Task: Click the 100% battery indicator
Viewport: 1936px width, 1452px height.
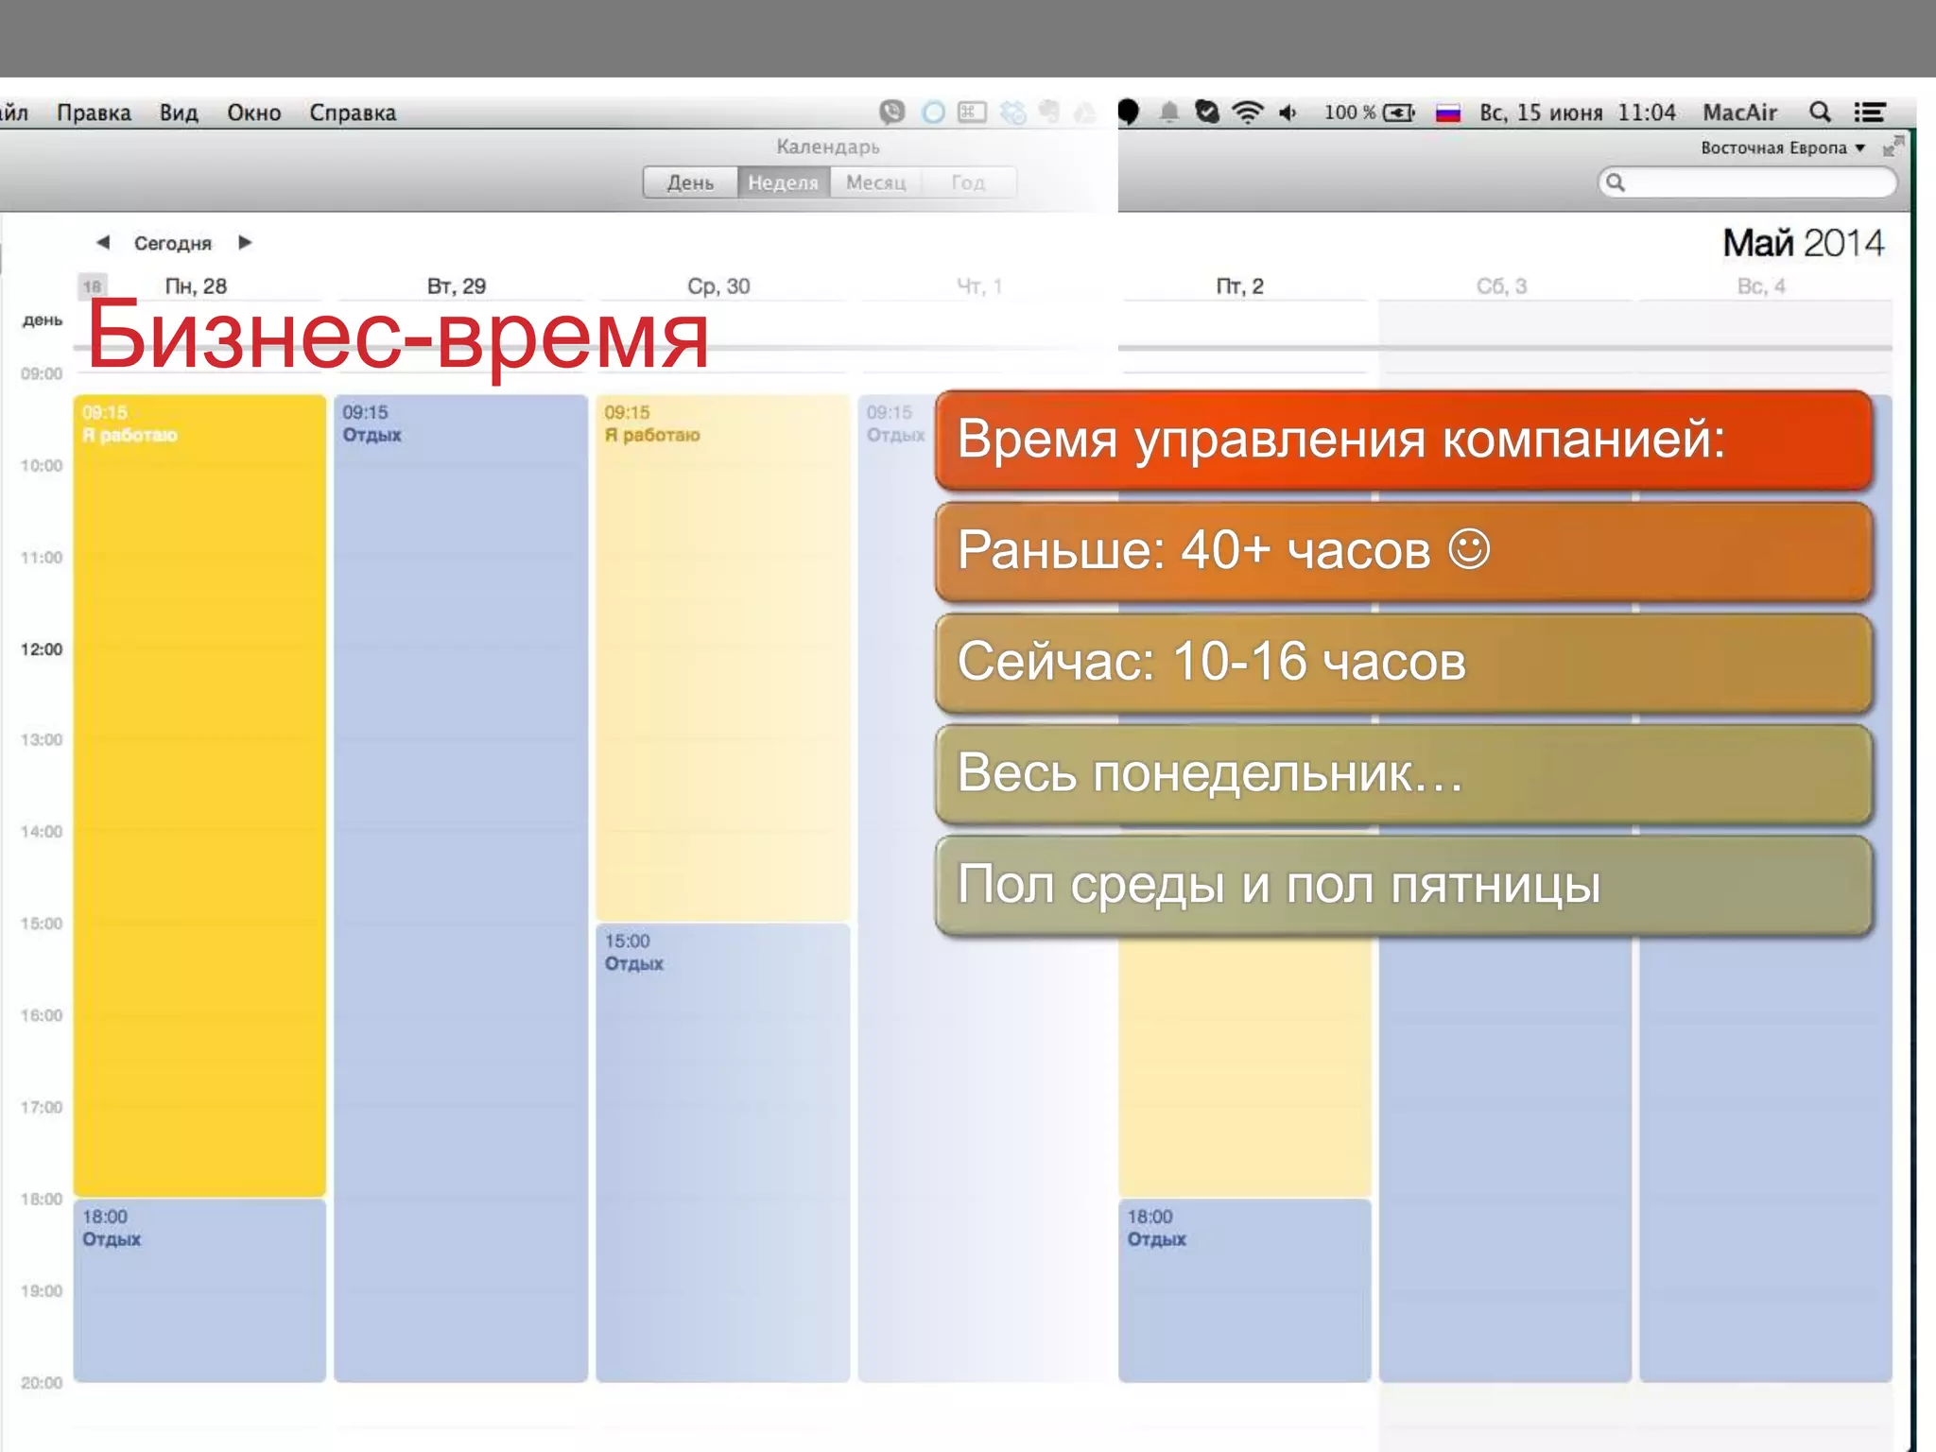Action: pos(1369,112)
